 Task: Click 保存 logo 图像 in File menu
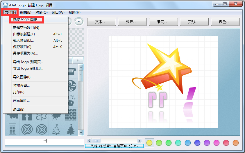[26, 19]
